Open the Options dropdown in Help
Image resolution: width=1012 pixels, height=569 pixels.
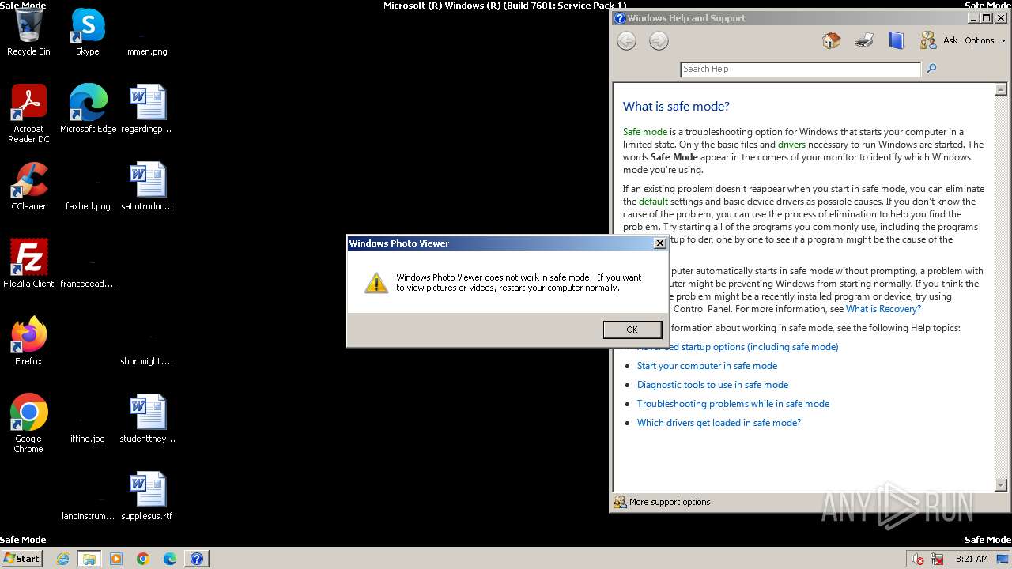984,40
